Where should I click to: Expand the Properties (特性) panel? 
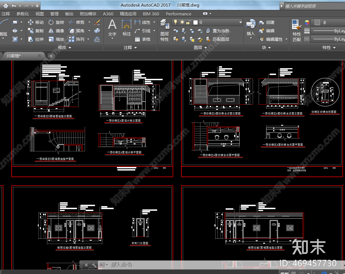[x=329, y=48]
